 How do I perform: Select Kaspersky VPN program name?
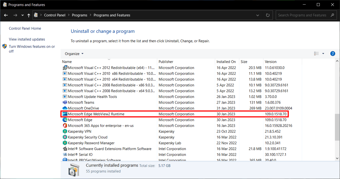[x=80, y=131]
